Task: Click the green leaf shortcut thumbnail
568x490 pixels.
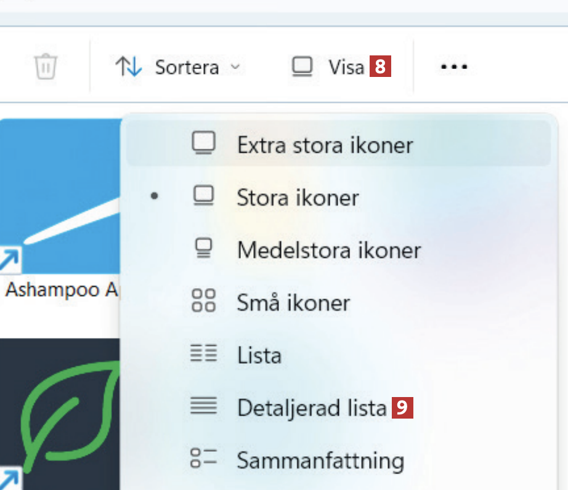Action: [60, 414]
